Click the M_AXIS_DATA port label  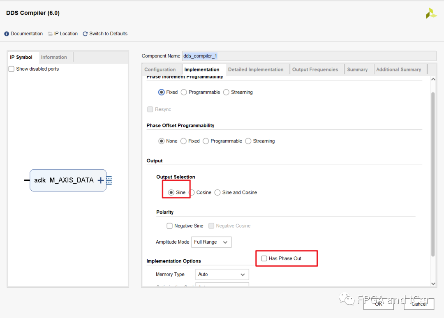pos(72,180)
